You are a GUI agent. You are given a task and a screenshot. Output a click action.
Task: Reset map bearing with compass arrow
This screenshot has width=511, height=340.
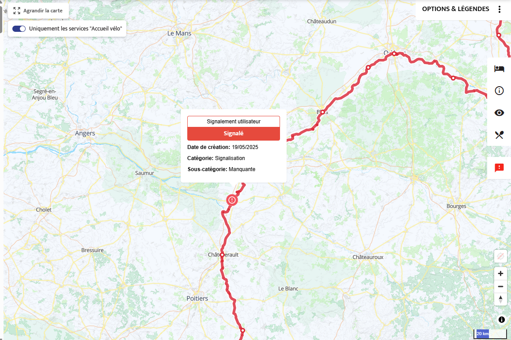pyautogui.click(x=500, y=299)
